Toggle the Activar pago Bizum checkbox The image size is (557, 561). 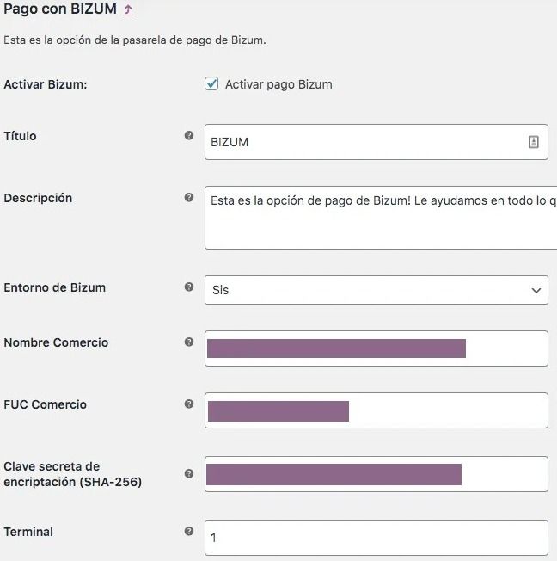[211, 83]
